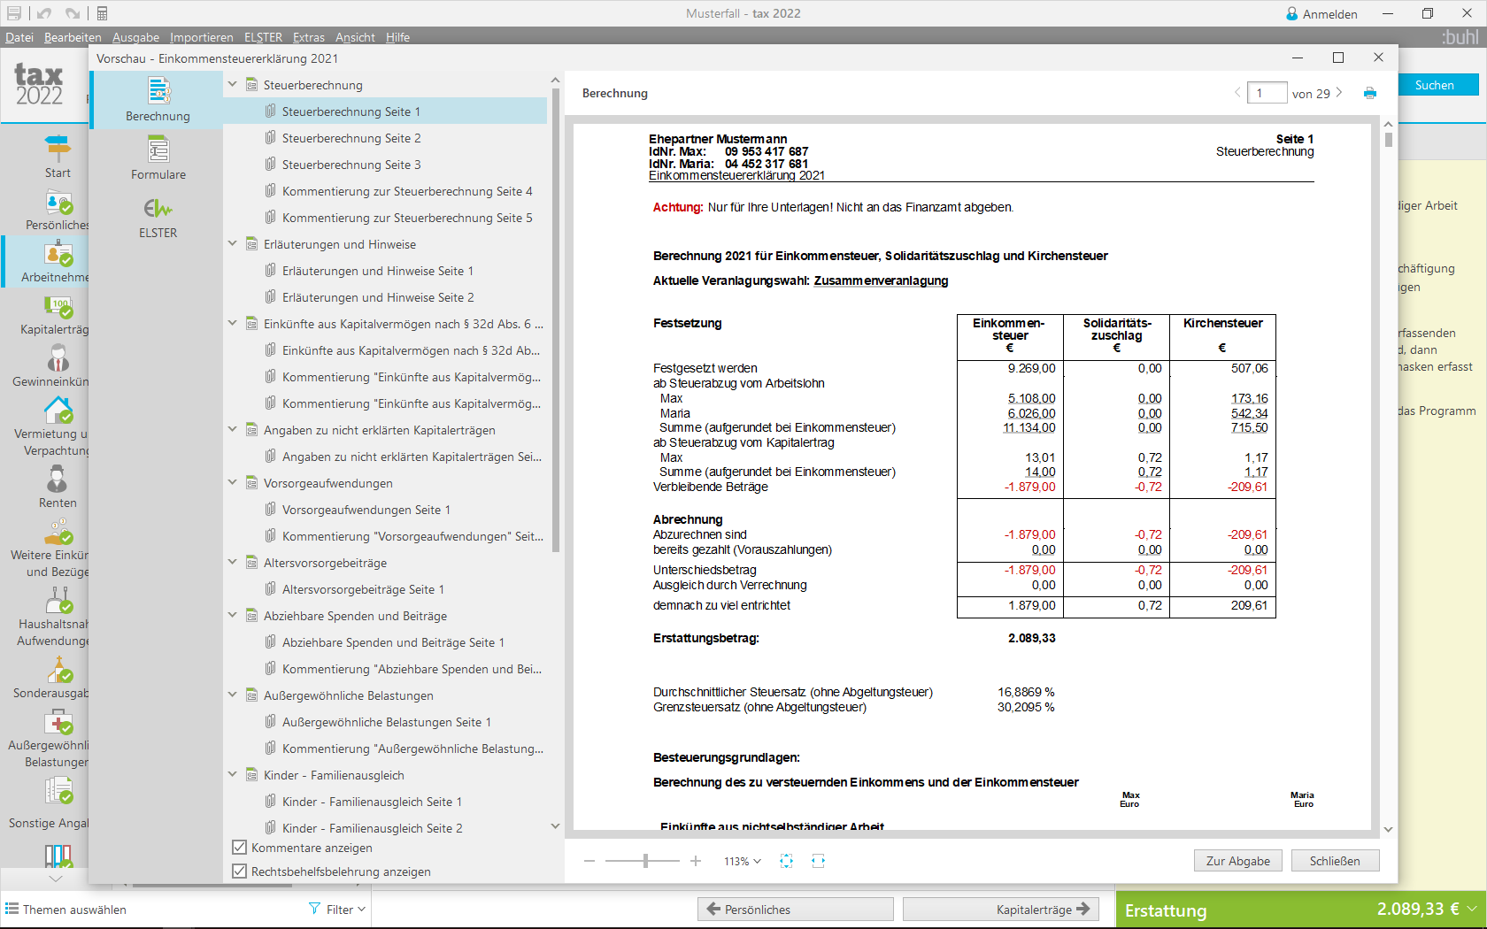The width and height of the screenshot is (1487, 929).
Task: Open the 113% zoom level dropdown
Action: 743,861
